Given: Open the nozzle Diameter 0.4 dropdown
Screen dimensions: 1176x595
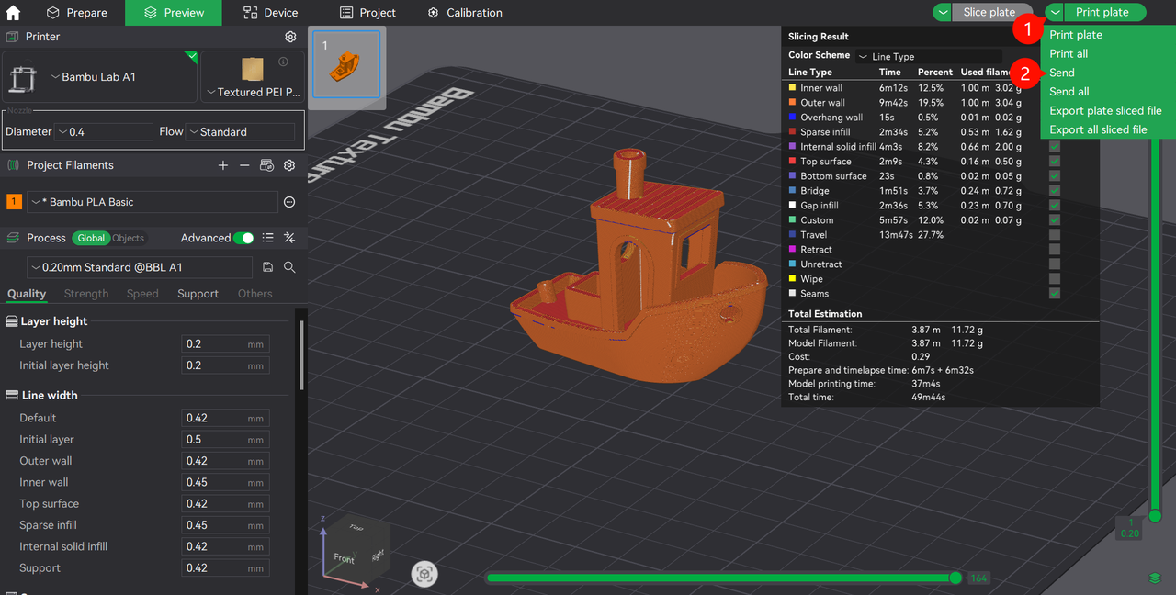Looking at the screenshot, I should coord(103,132).
